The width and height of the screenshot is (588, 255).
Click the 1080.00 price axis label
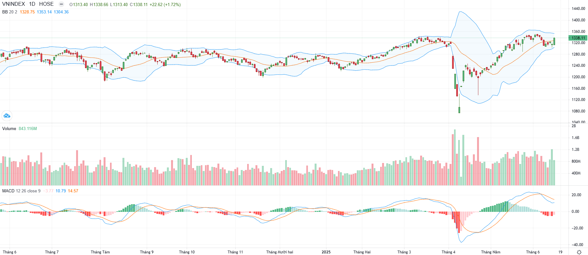(x=578, y=111)
